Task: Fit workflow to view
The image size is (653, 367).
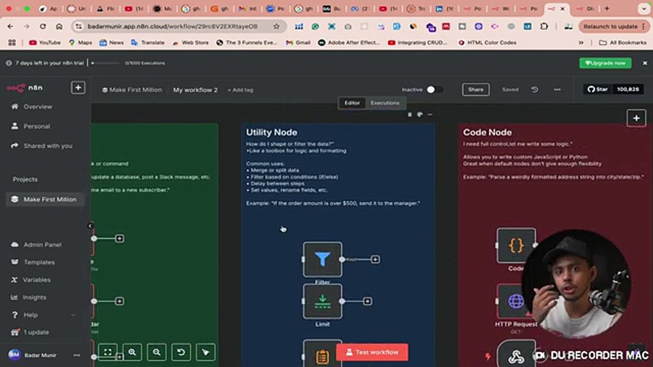Action: (108, 352)
